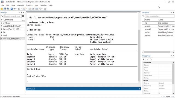Collapse the Variables section in Properties
This screenshot has height=98, width=175.
[143, 62]
